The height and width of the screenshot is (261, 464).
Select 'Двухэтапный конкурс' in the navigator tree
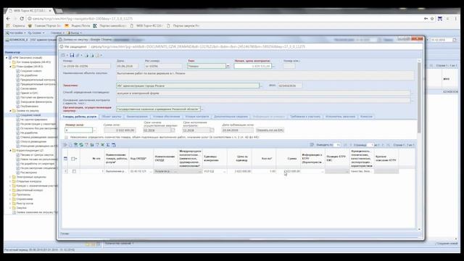(30, 190)
